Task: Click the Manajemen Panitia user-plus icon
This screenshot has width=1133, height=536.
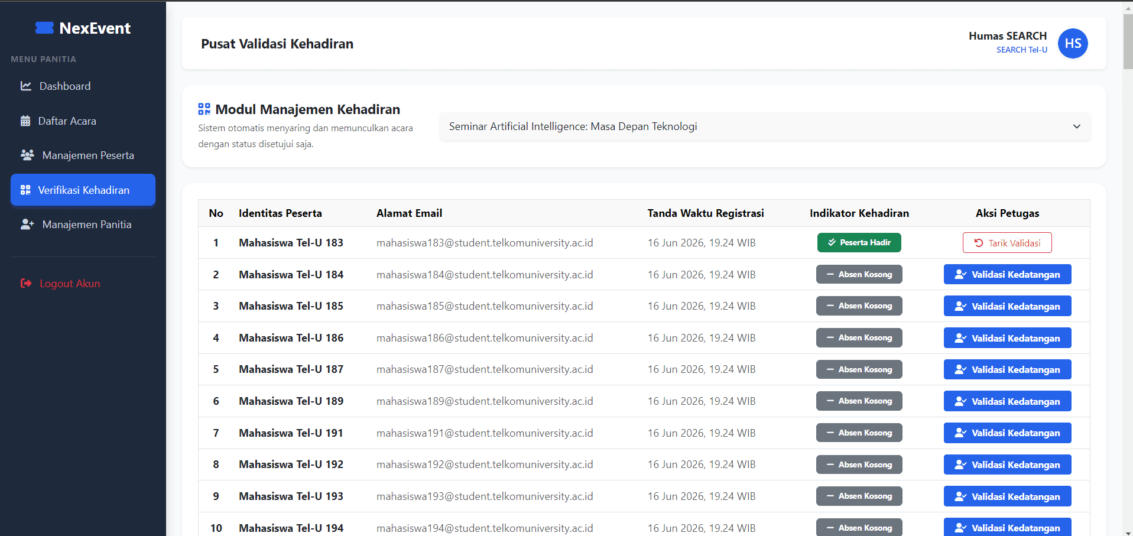Action: pos(27,224)
